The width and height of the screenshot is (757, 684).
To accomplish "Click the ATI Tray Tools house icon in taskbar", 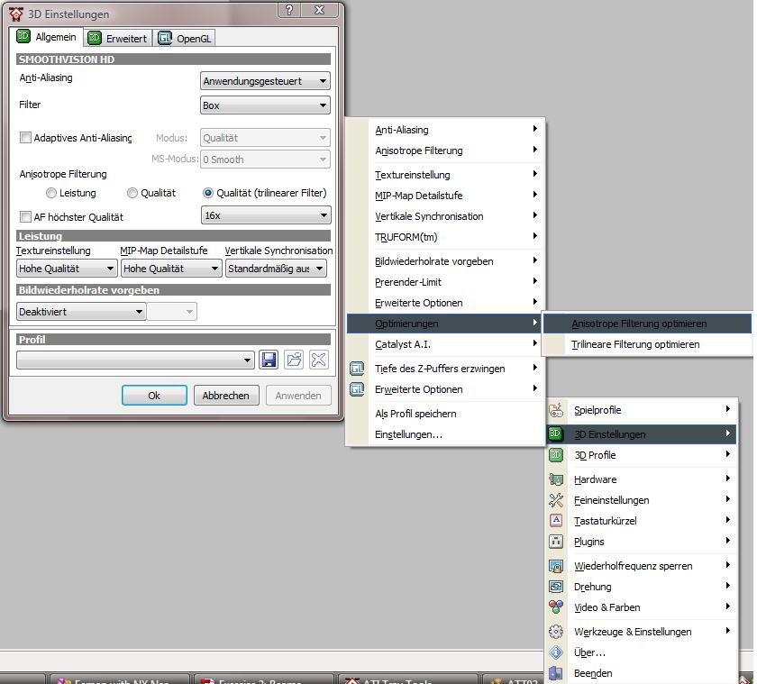I will coord(352,680).
